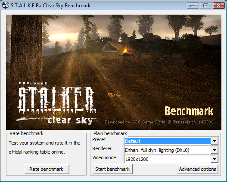The image size is (227, 182).
Task: Open the Renderer dropdown arrow
Action: click(x=215, y=150)
